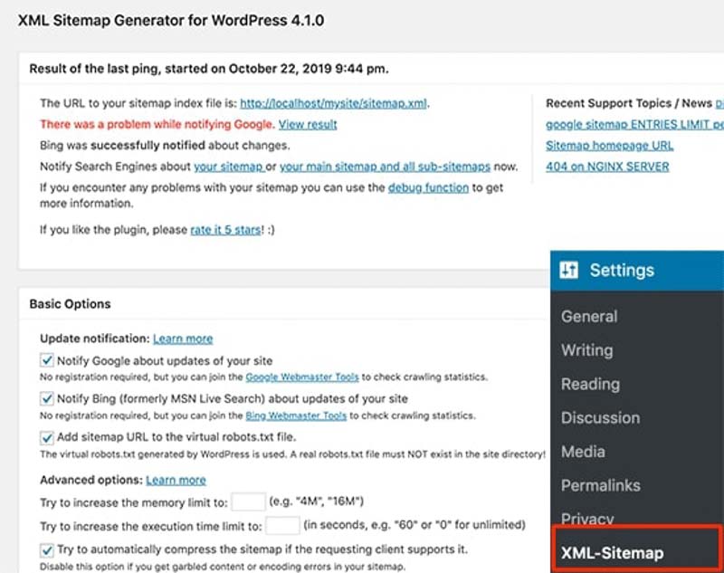Focus the execution time limit field
Viewport: 724px width, 573px height.
(x=282, y=525)
